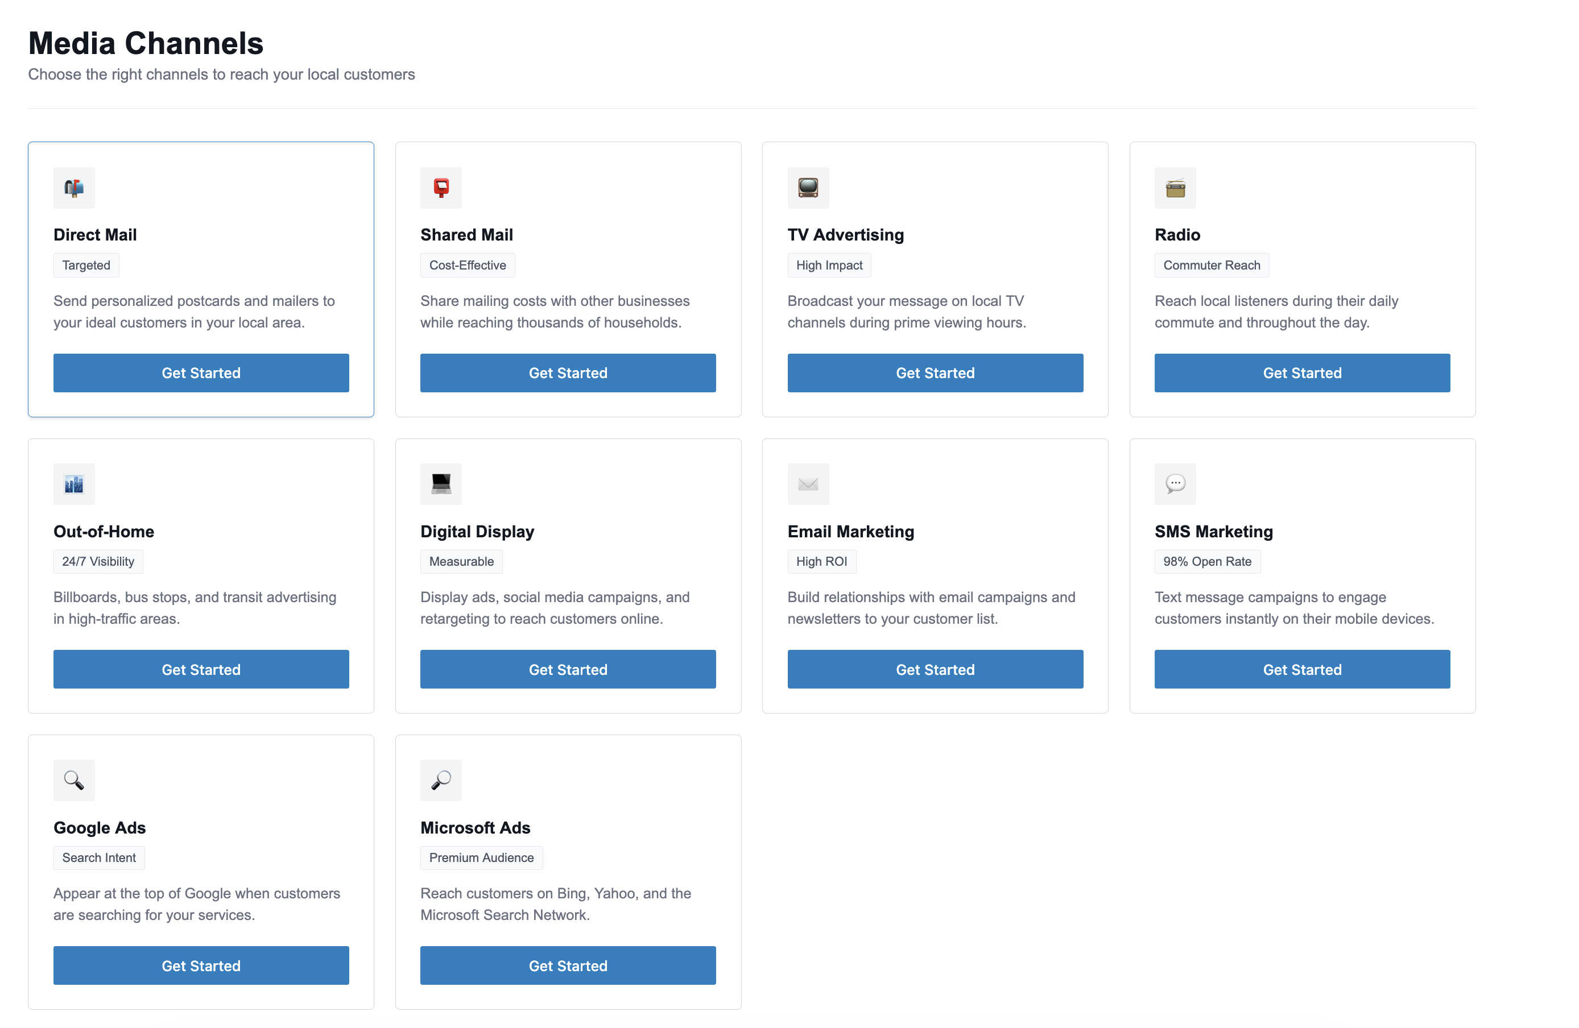The image size is (1579, 1028).
Task: Click the Microsoft Ads search icon
Action: point(440,780)
